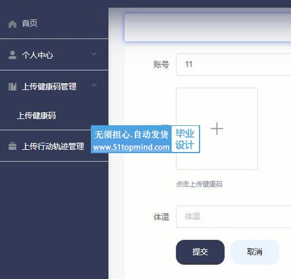Click the 提交 button

200,252
